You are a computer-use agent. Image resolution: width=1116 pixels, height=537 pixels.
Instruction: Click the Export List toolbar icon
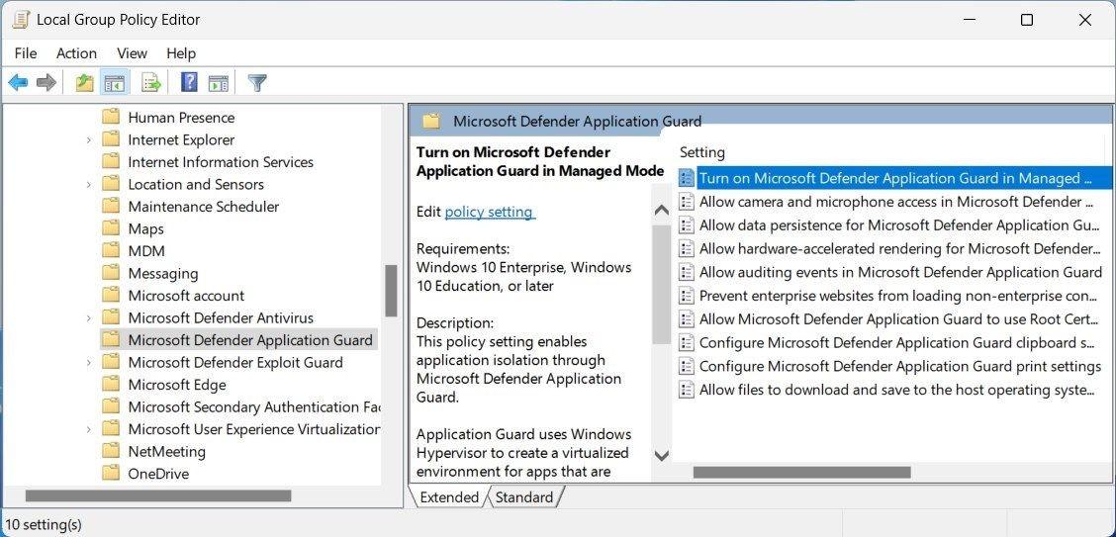[x=151, y=82]
